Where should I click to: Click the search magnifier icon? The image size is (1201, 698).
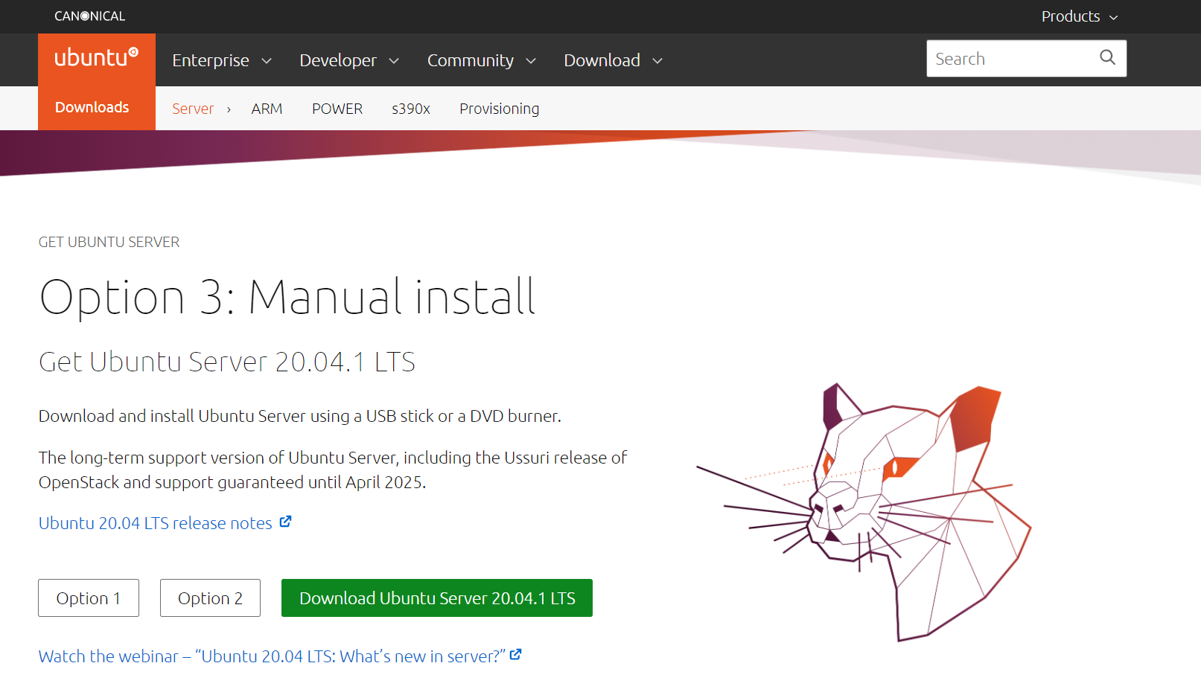1107,58
